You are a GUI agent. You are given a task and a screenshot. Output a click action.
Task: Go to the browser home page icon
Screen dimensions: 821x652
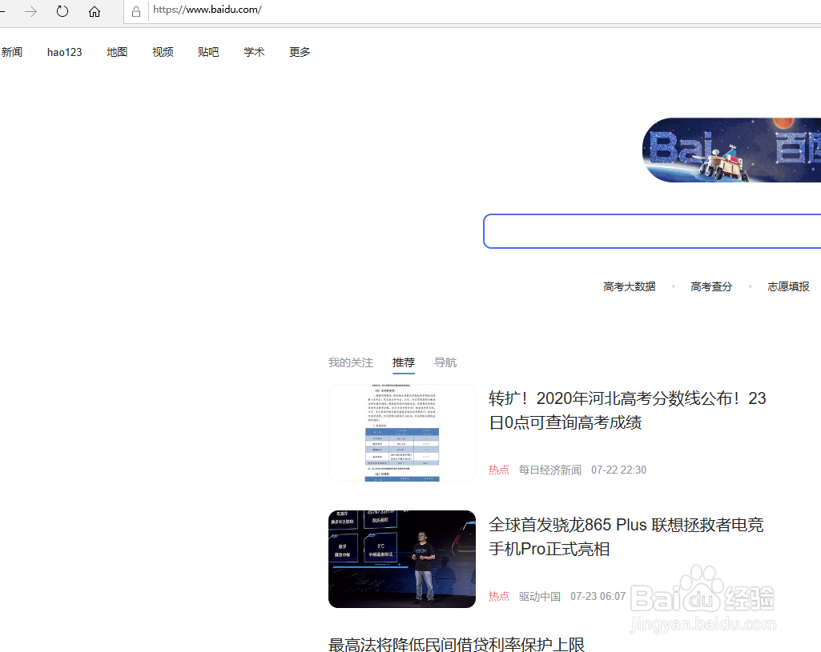pos(95,11)
